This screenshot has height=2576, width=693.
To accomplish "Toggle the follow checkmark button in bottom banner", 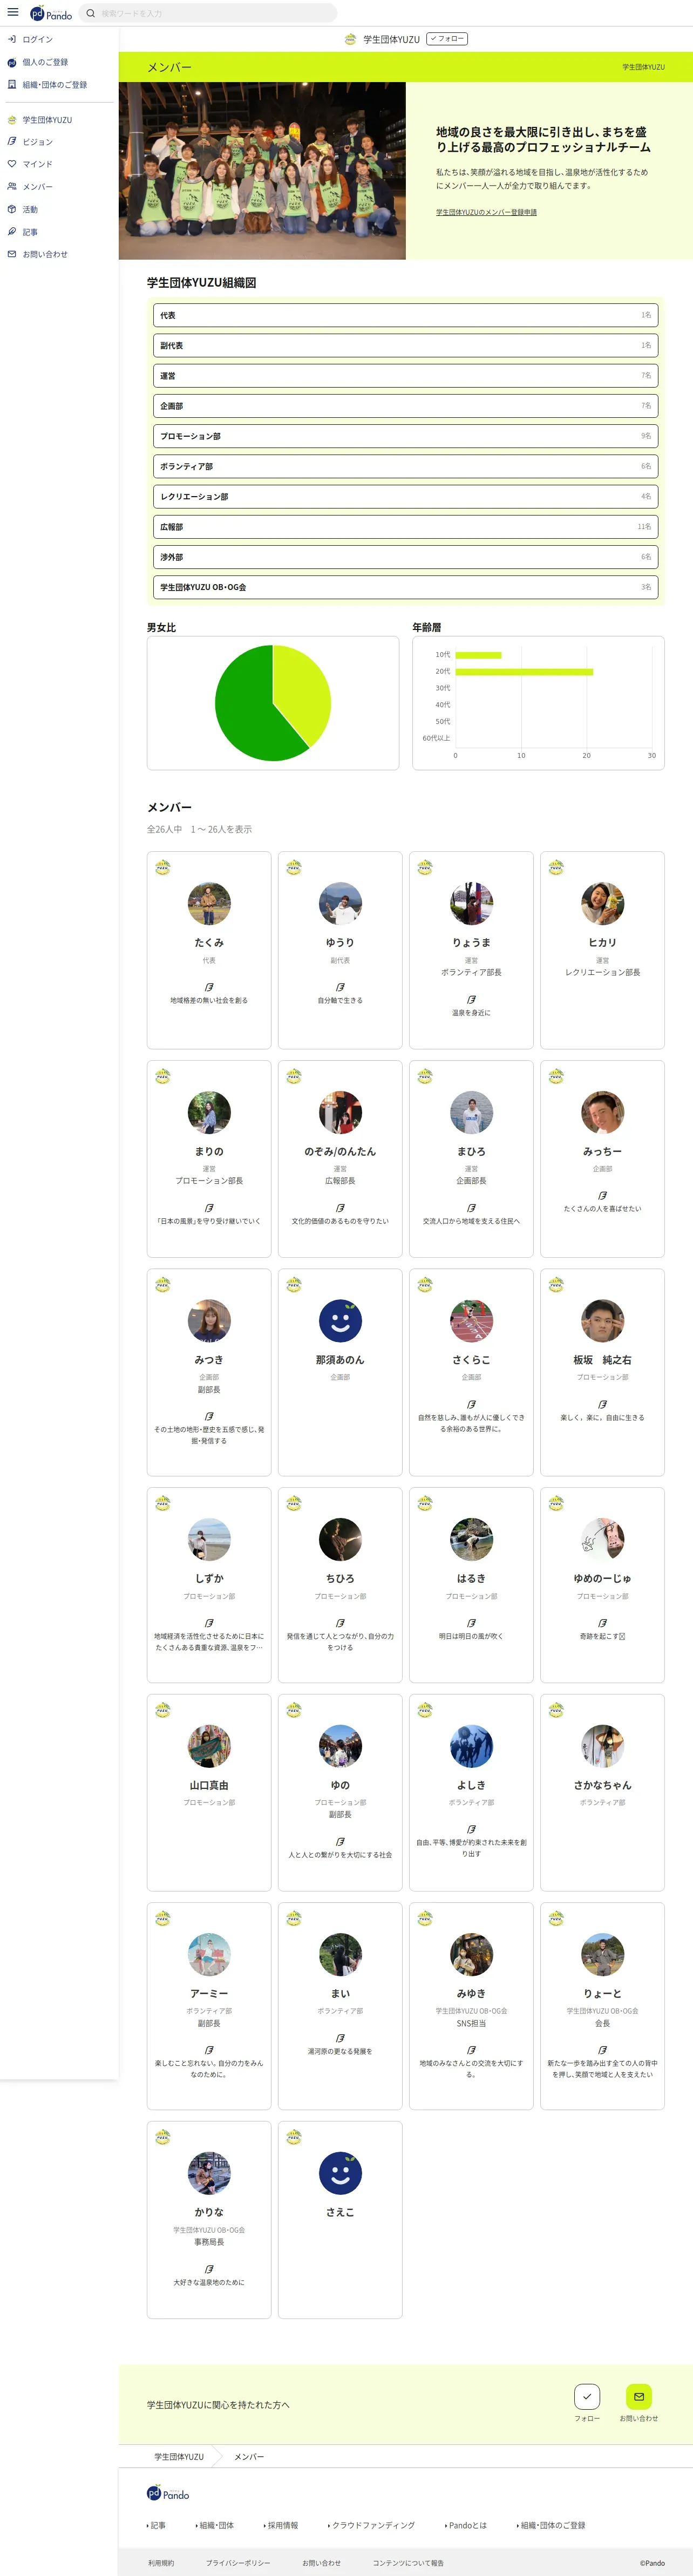I will (x=587, y=2396).
